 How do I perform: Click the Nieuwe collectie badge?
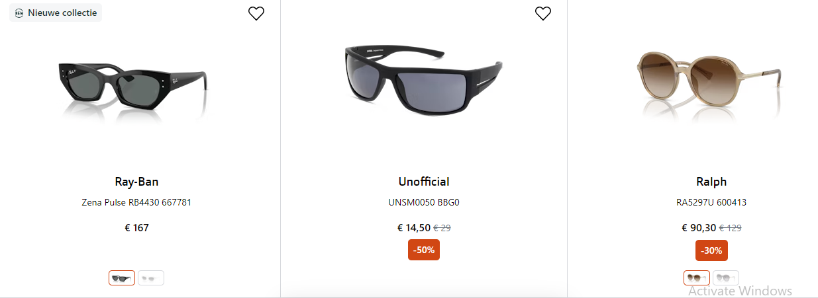point(56,13)
